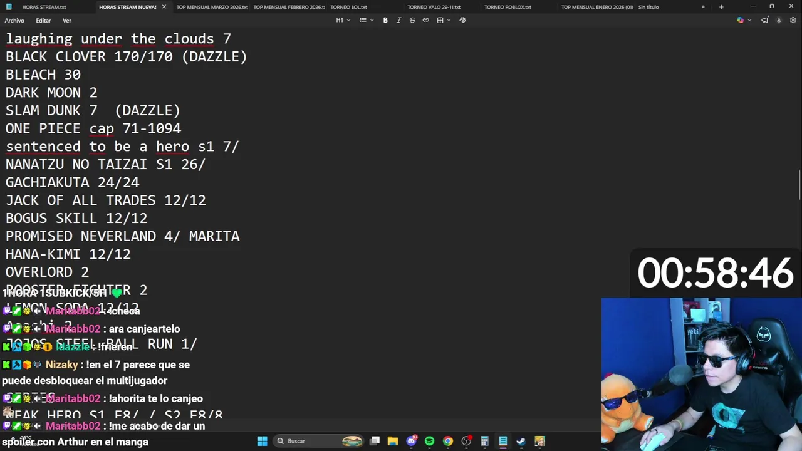Open the Ver menu
This screenshot has width=802, height=451.
tap(67, 21)
